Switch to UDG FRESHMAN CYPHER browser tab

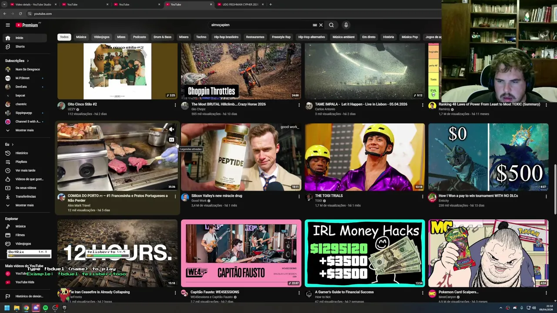pos(241,4)
